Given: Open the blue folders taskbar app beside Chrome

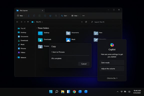Looking at the screenshot, I should click(x=80, y=91).
